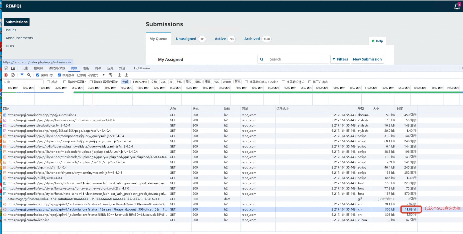Viewport: 463px width, 234px height.
Task: Open network search magnifier in DevTools
Action: [x=29, y=75]
